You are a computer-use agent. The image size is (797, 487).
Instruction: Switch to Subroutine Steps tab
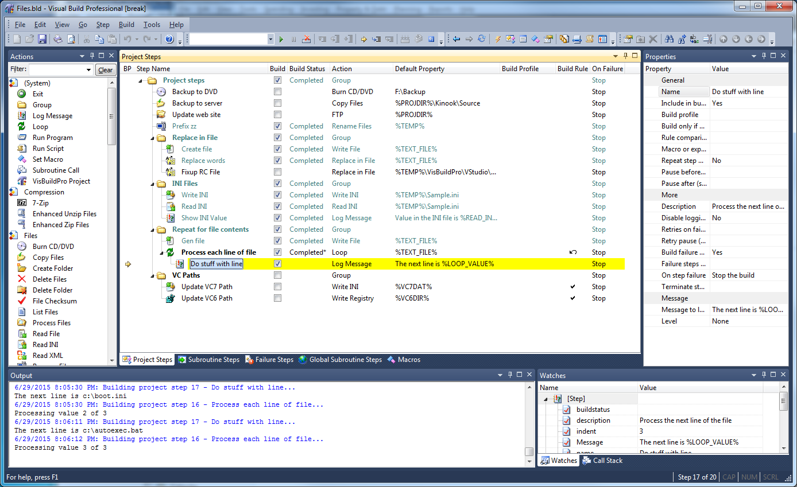click(208, 360)
